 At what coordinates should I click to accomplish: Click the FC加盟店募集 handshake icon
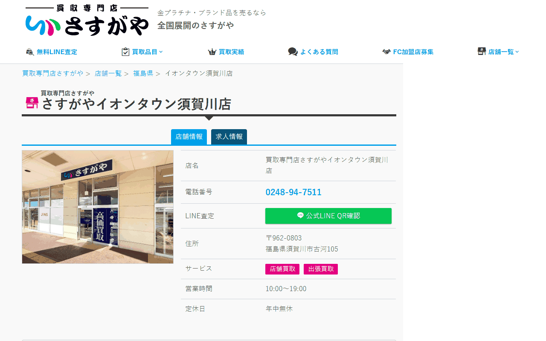point(386,52)
